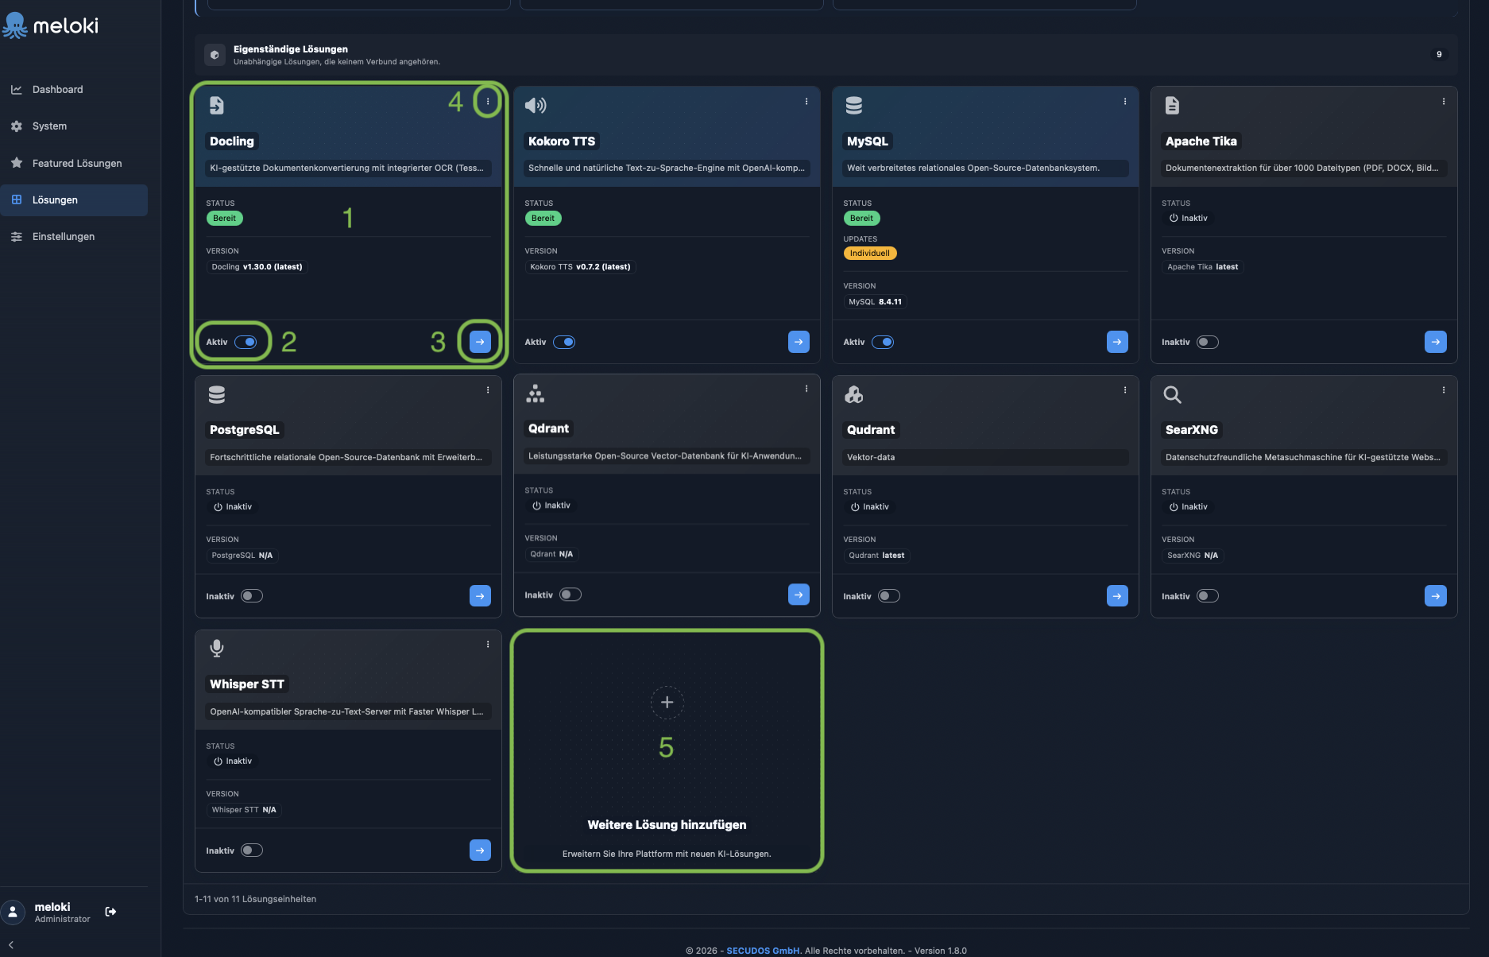Enable the Whisper STT switch
The image size is (1489, 957).
pyautogui.click(x=252, y=850)
